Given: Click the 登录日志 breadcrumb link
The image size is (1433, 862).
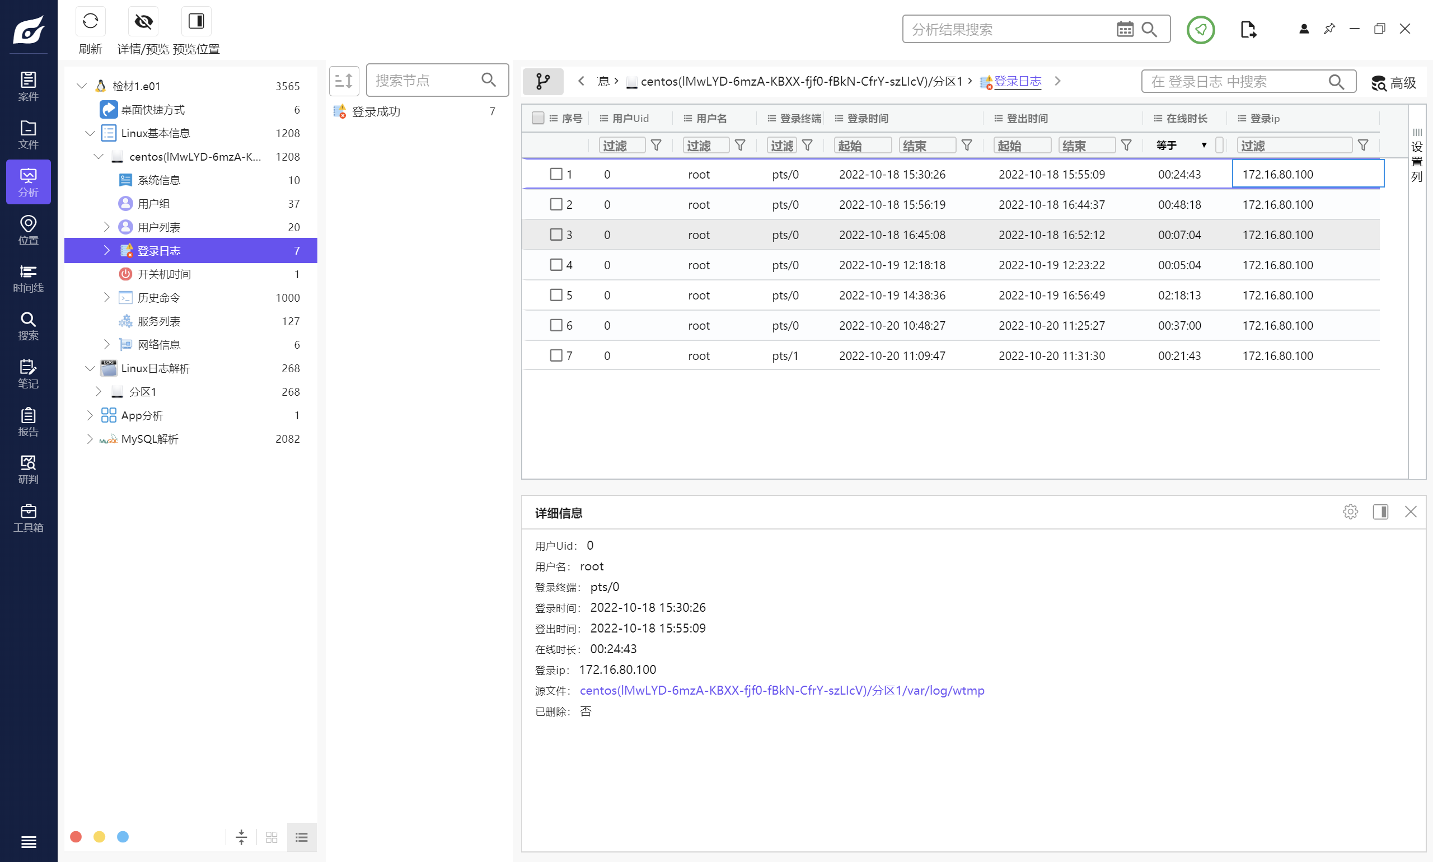Looking at the screenshot, I should coord(1018,81).
